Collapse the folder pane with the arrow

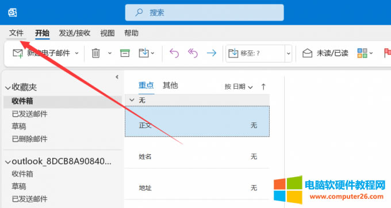[117, 77]
